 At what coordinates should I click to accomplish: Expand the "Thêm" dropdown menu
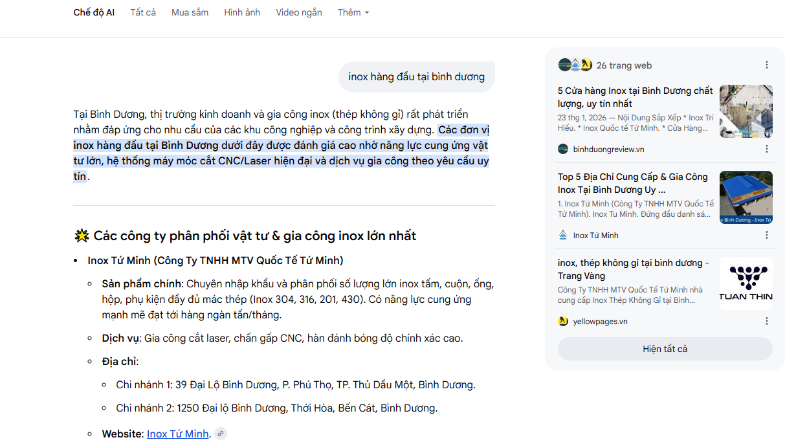353,12
